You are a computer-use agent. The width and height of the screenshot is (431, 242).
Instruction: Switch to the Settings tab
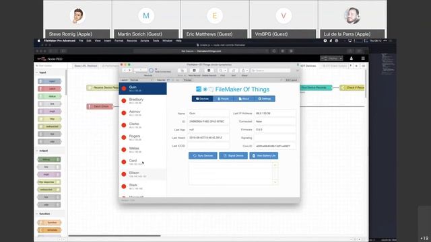click(x=265, y=99)
